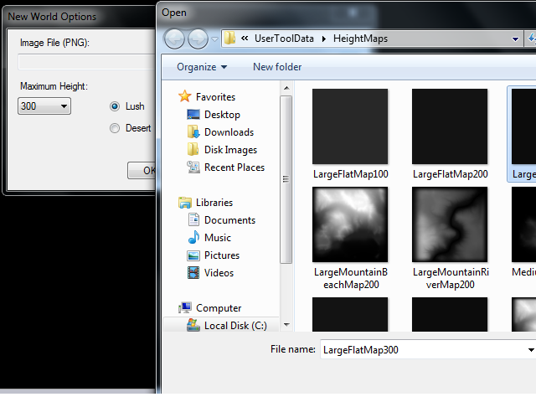536x402 pixels.
Task: Open recent locations arrow beside navigation buttons
Action: pyautogui.click(x=214, y=39)
